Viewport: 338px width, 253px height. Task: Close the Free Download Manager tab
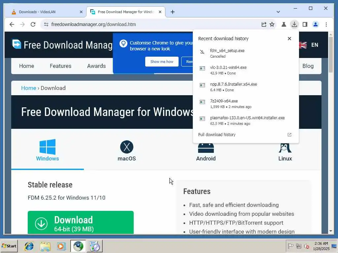tap(160, 12)
